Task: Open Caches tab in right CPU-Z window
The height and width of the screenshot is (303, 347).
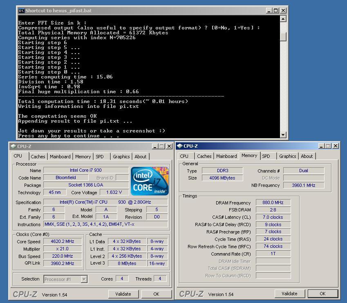Action: tap(204, 156)
